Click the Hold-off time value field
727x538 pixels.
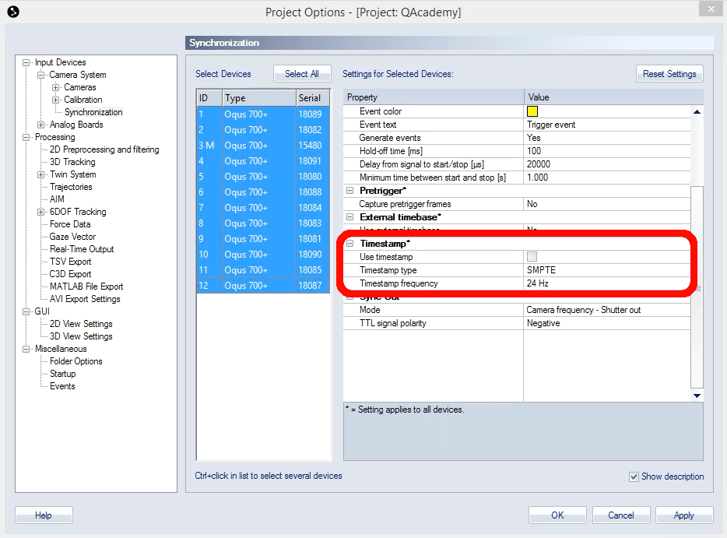pos(607,151)
